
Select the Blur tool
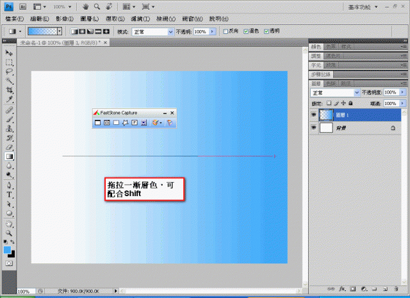(9, 165)
